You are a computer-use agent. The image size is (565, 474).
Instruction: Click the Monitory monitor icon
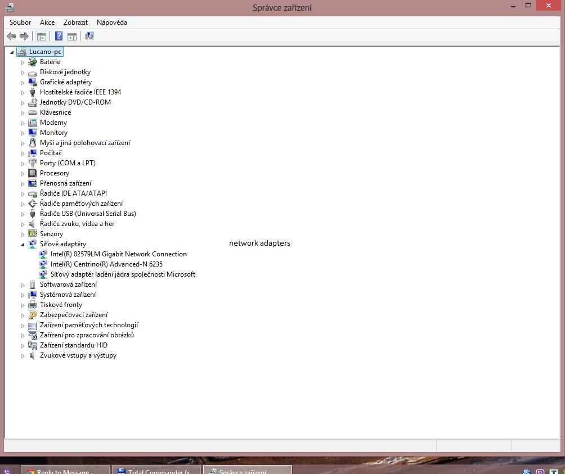tap(33, 133)
